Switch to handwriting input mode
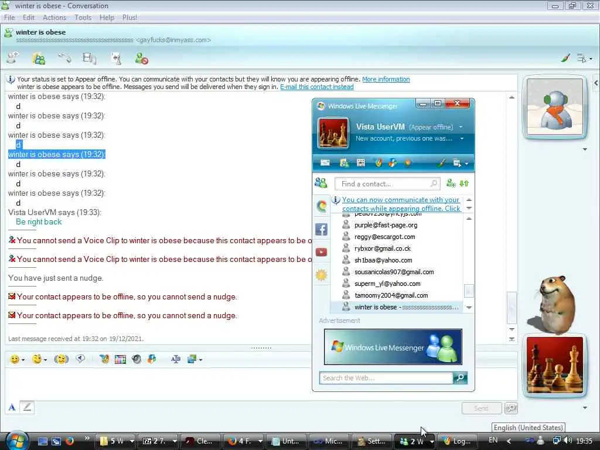The image size is (600, 450). pyautogui.click(x=27, y=407)
